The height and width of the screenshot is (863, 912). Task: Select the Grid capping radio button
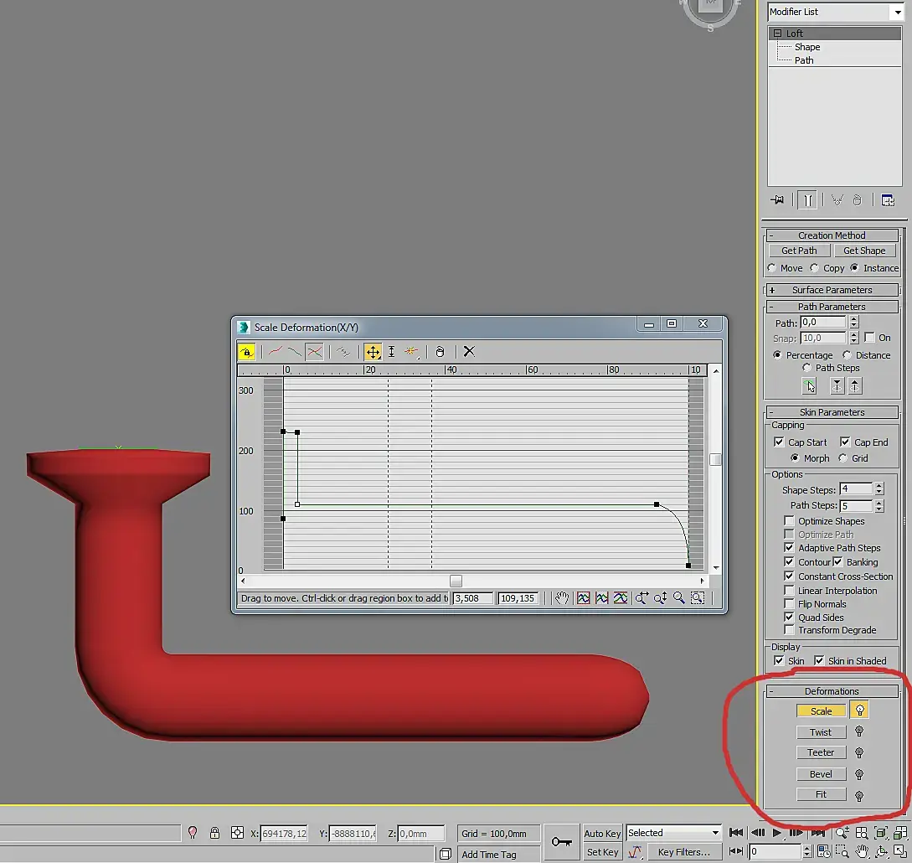(842, 458)
